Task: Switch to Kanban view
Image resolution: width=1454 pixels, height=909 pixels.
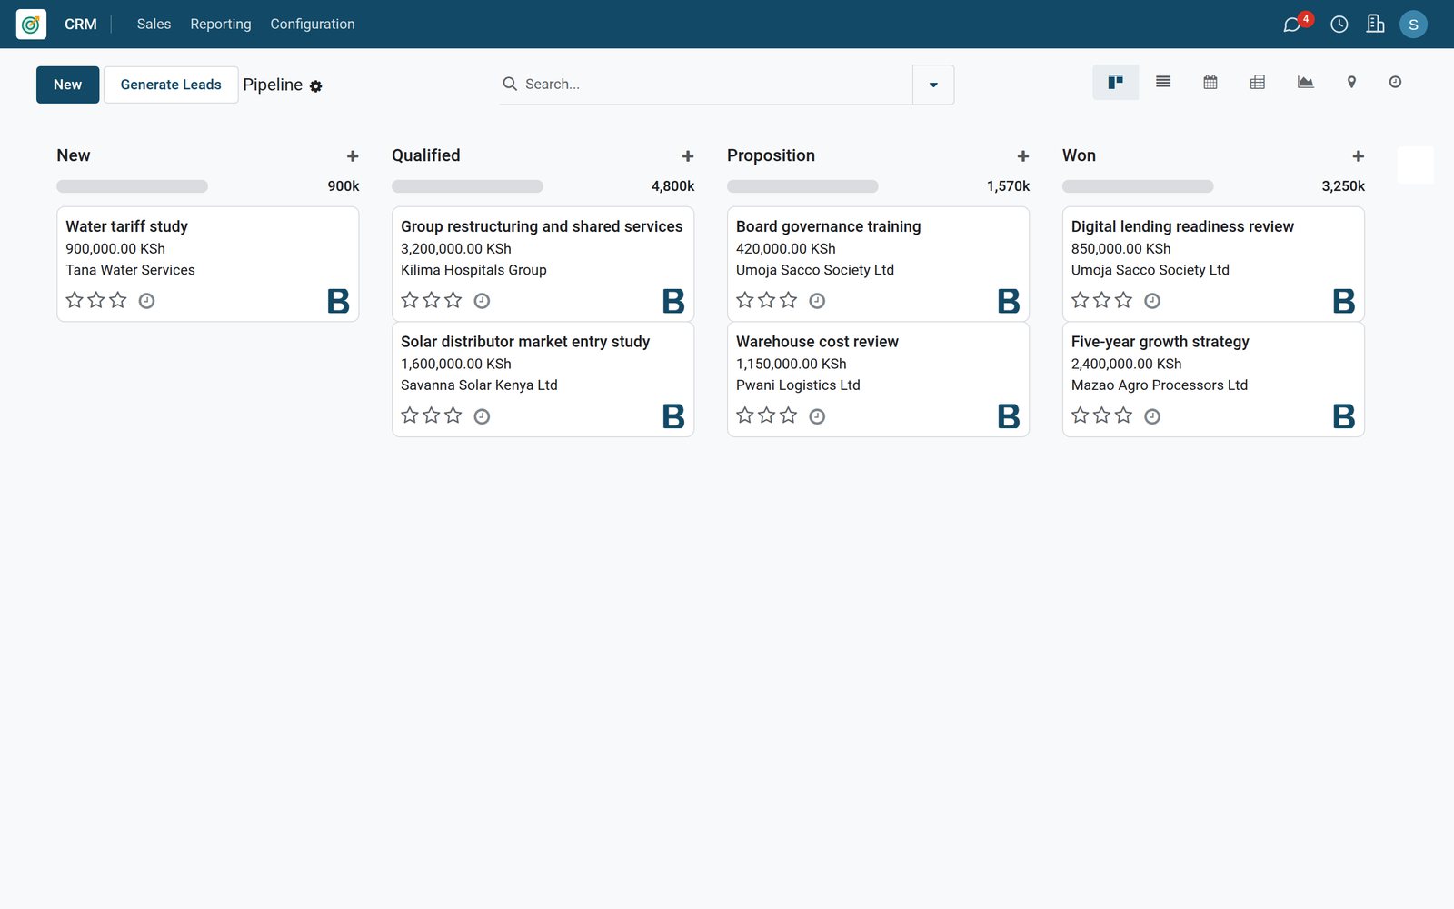Action: click(x=1115, y=83)
